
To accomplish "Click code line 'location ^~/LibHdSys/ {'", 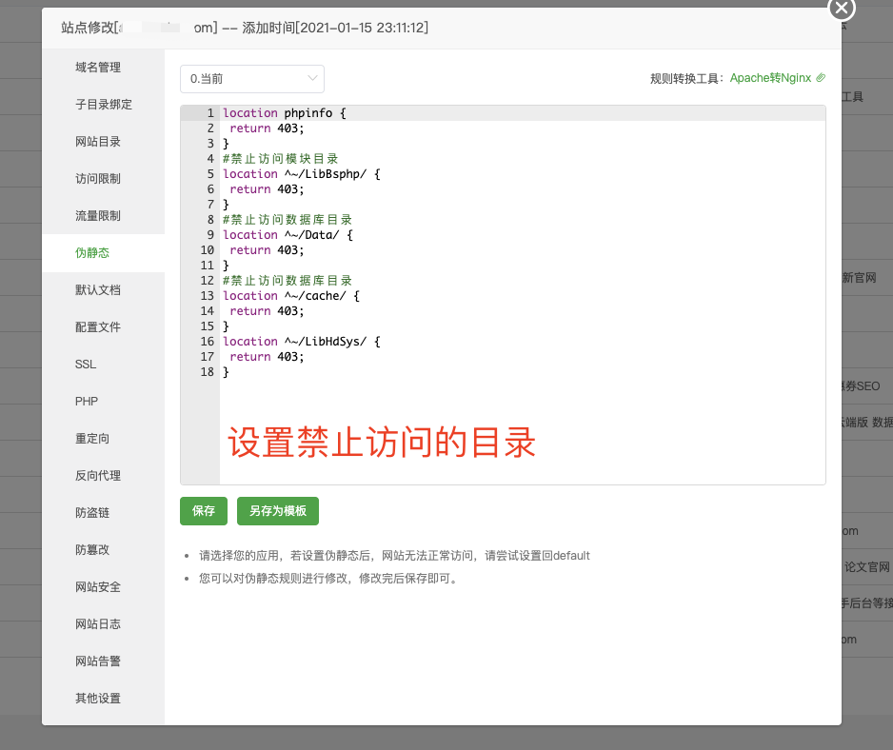I will click(301, 341).
